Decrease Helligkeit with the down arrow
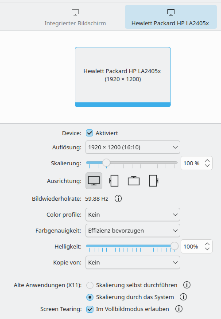Image resolution: width=221 pixels, height=319 pixels. [x=207, y=249]
